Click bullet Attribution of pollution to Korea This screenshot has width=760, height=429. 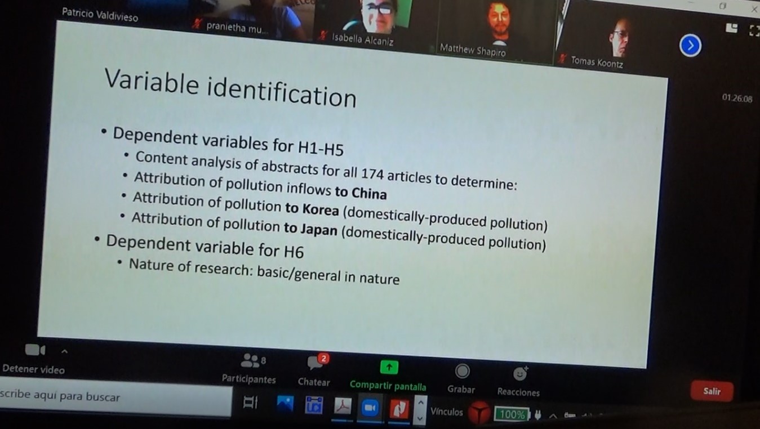coord(340,212)
